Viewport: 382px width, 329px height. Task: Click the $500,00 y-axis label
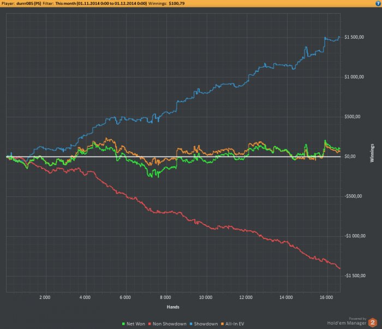353,117
